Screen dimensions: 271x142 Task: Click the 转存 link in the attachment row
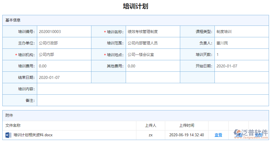point(259,135)
